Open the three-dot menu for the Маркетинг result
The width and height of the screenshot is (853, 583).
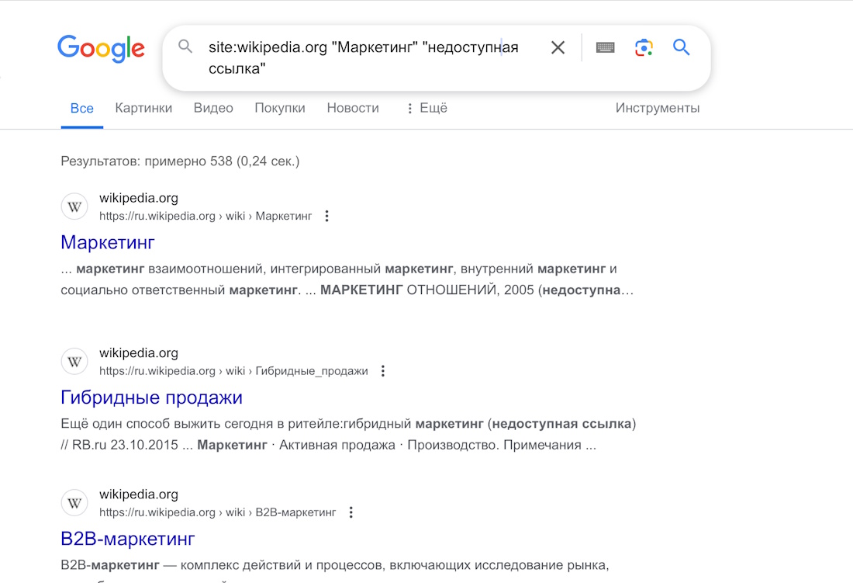click(x=326, y=216)
